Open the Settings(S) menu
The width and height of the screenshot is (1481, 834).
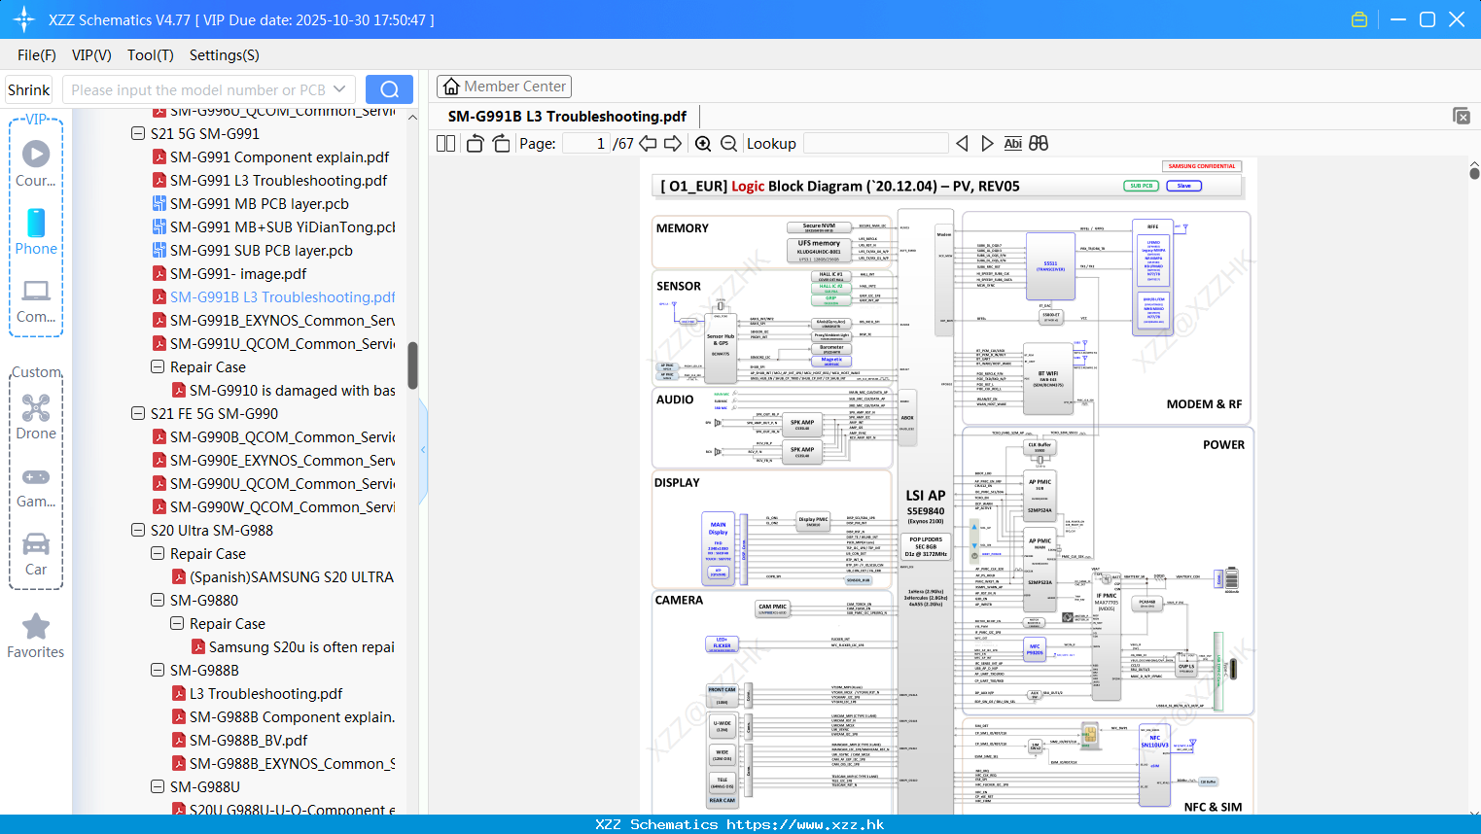(225, 55)
